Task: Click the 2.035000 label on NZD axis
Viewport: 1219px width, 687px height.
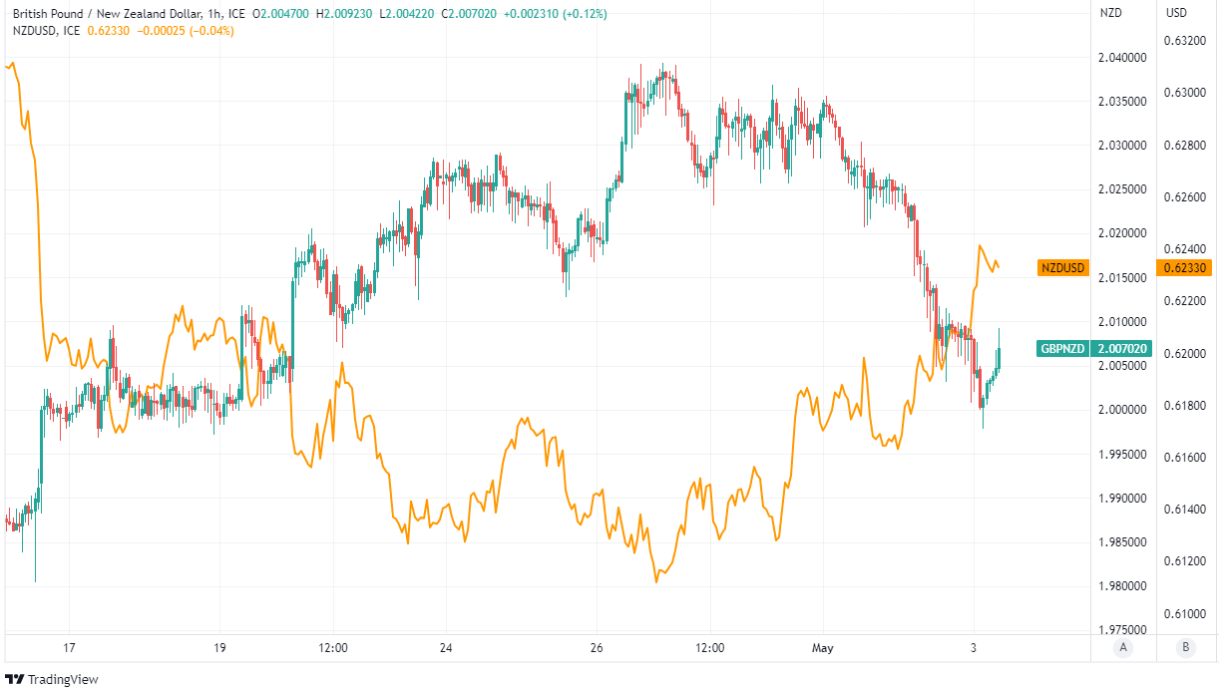Action: click(1123, 102)
